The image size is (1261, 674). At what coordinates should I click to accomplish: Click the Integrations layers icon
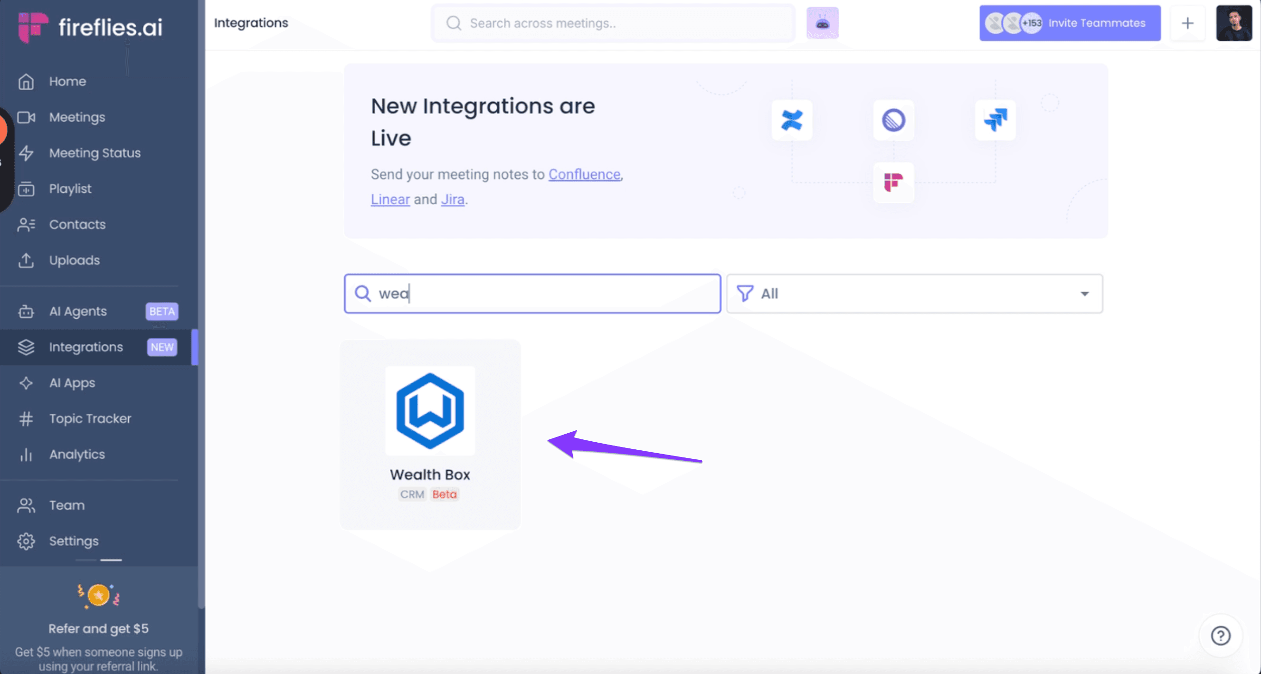26,347
